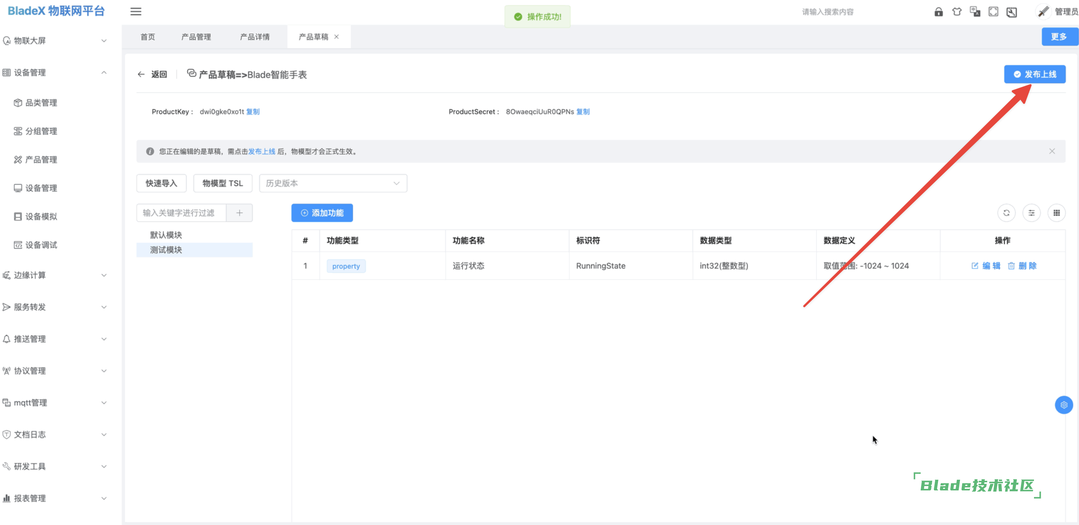Click the 发布上线 button
This screenshot has width=1079, height=525.
pyautogui.click(x=1034, y=74)
